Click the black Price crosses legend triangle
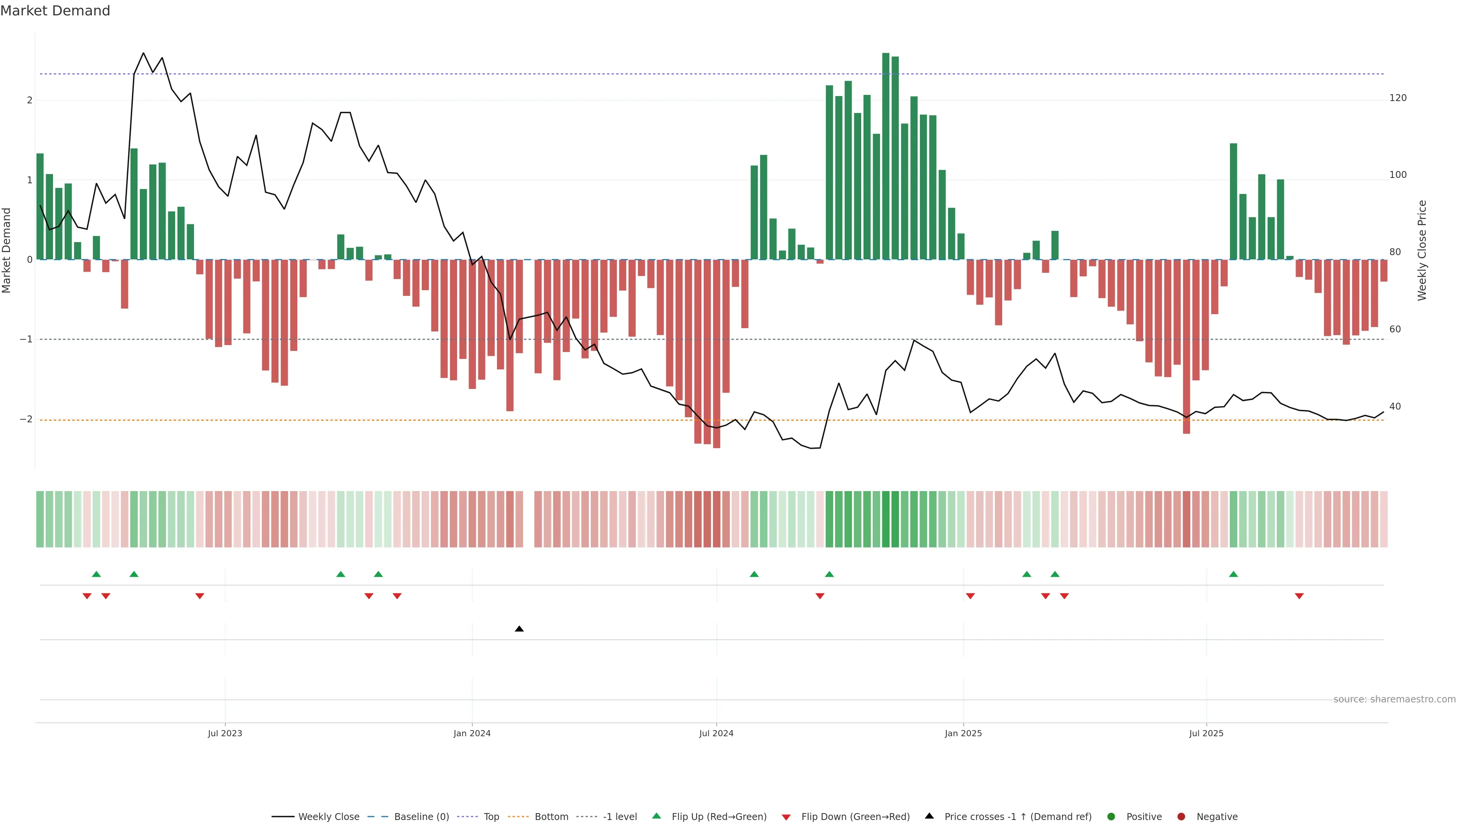The image size is (1475, 830). [x=929, y=816]
